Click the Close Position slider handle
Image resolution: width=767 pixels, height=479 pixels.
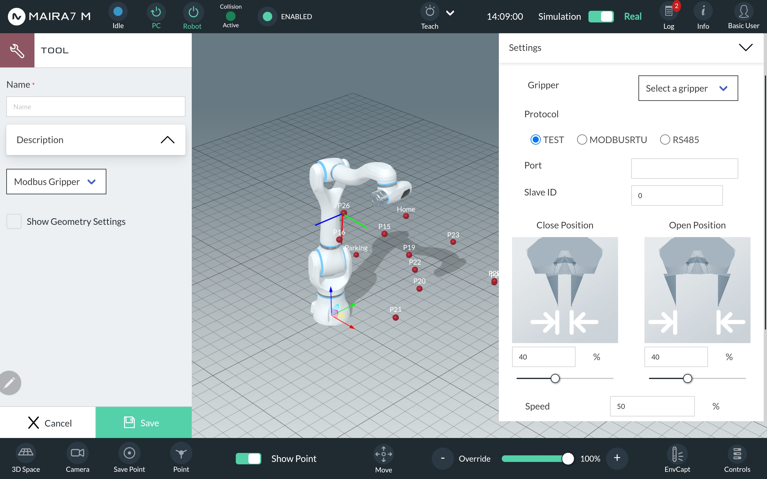[555, 378]
